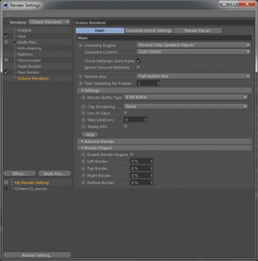Image resolution: width=258 pixels, height=261 pixels.
Task: Select Octane LV_passes preset
Action: click(31, 189)
